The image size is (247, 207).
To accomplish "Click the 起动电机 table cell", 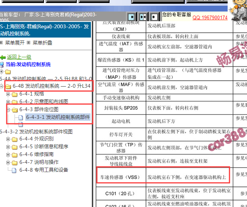I will pyautogui.click(x=121, y=121).
